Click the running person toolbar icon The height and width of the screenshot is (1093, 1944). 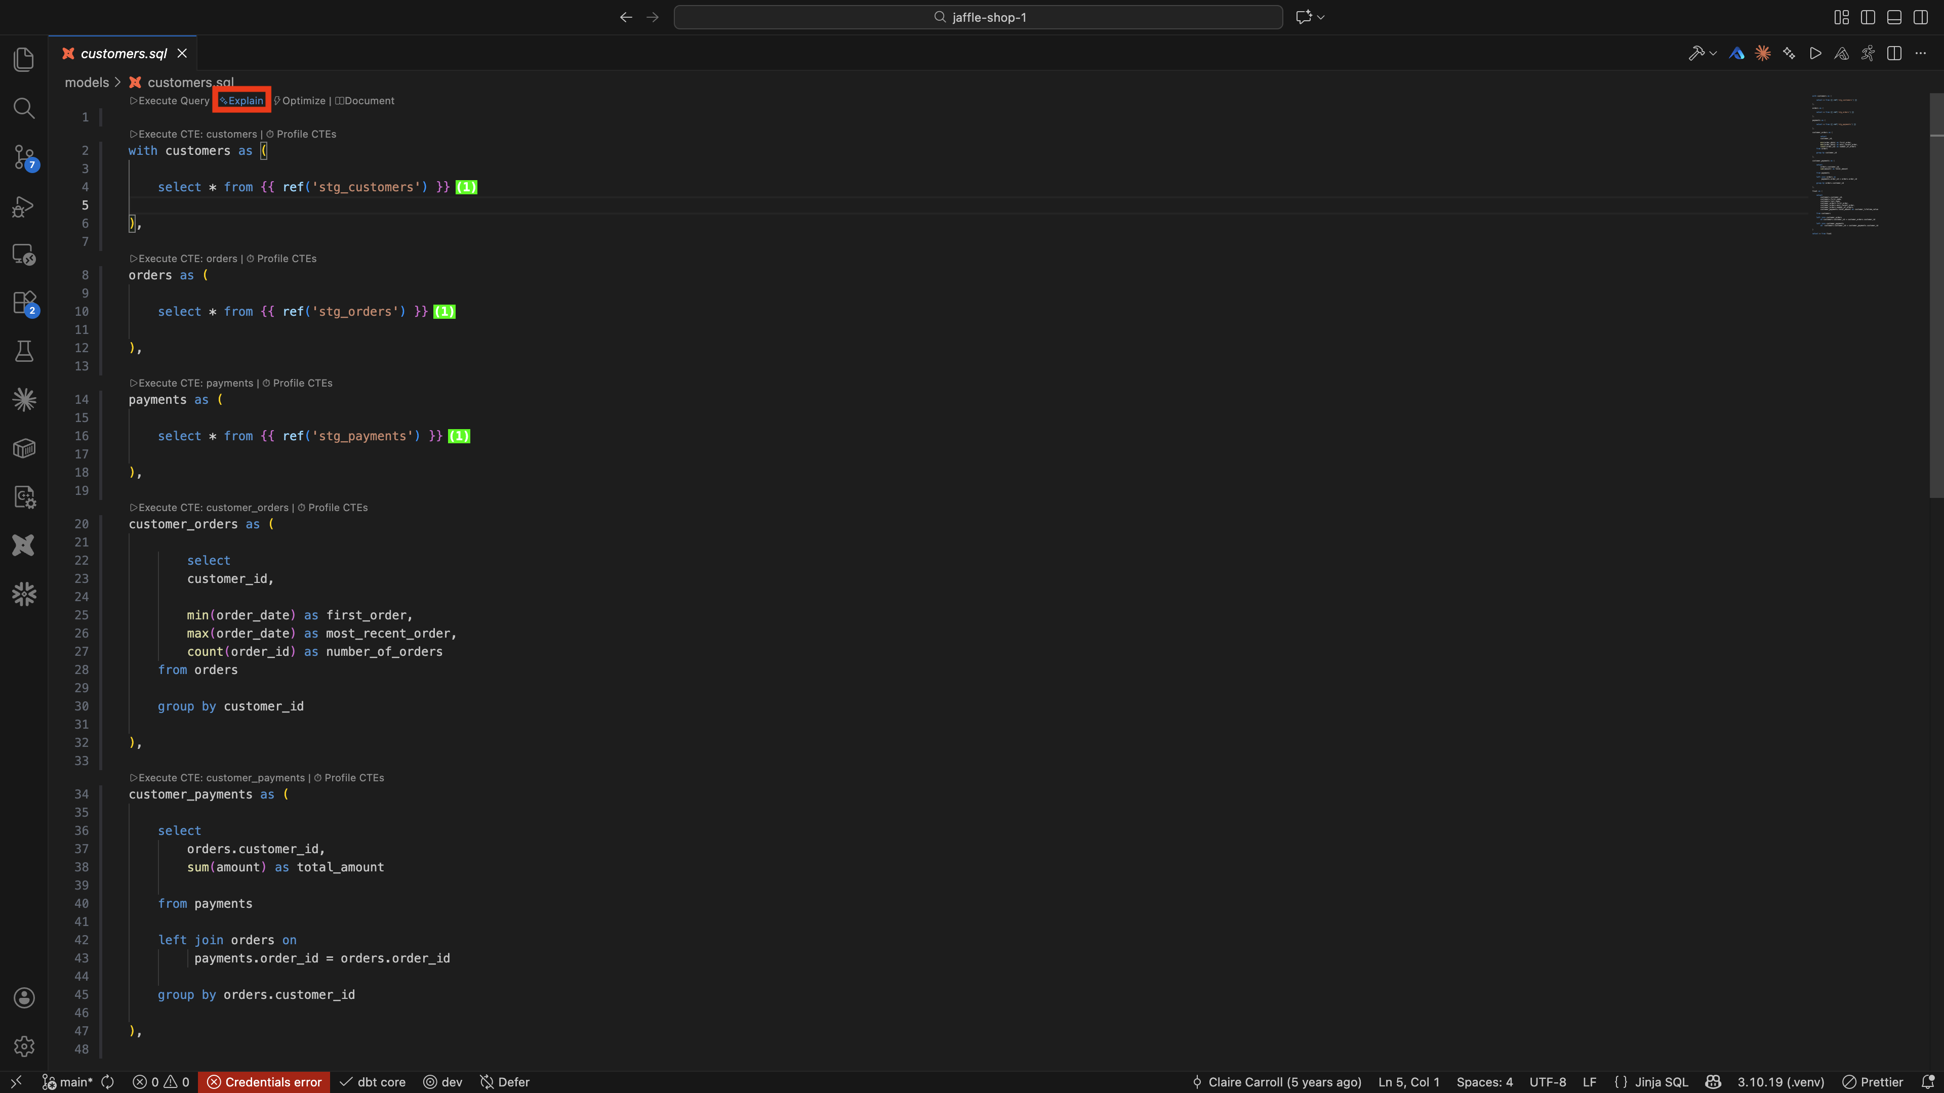1868,54
